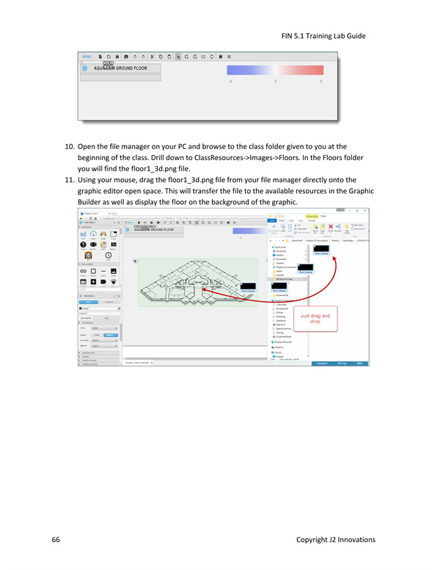Select Support_Services folder in the Explorer tree
Screen dimensions: 440x570
tap(284, 328)
